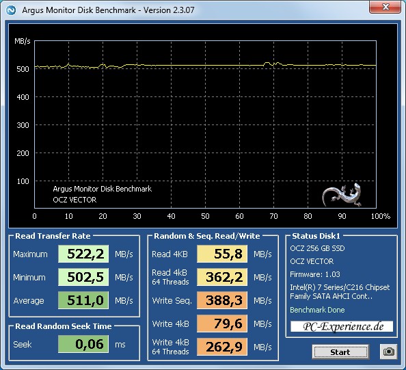This screenshot has width=406, height=370.
Task: Click the camera screenshot icon
Action: 388,352
